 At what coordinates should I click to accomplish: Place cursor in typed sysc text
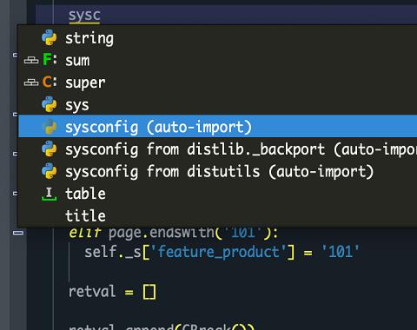(84, 15)
